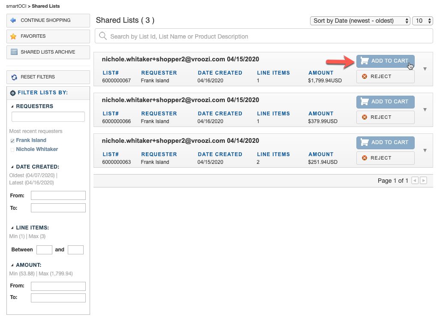Click the cart icon for list 6000000067

click(x=364, y=60)
